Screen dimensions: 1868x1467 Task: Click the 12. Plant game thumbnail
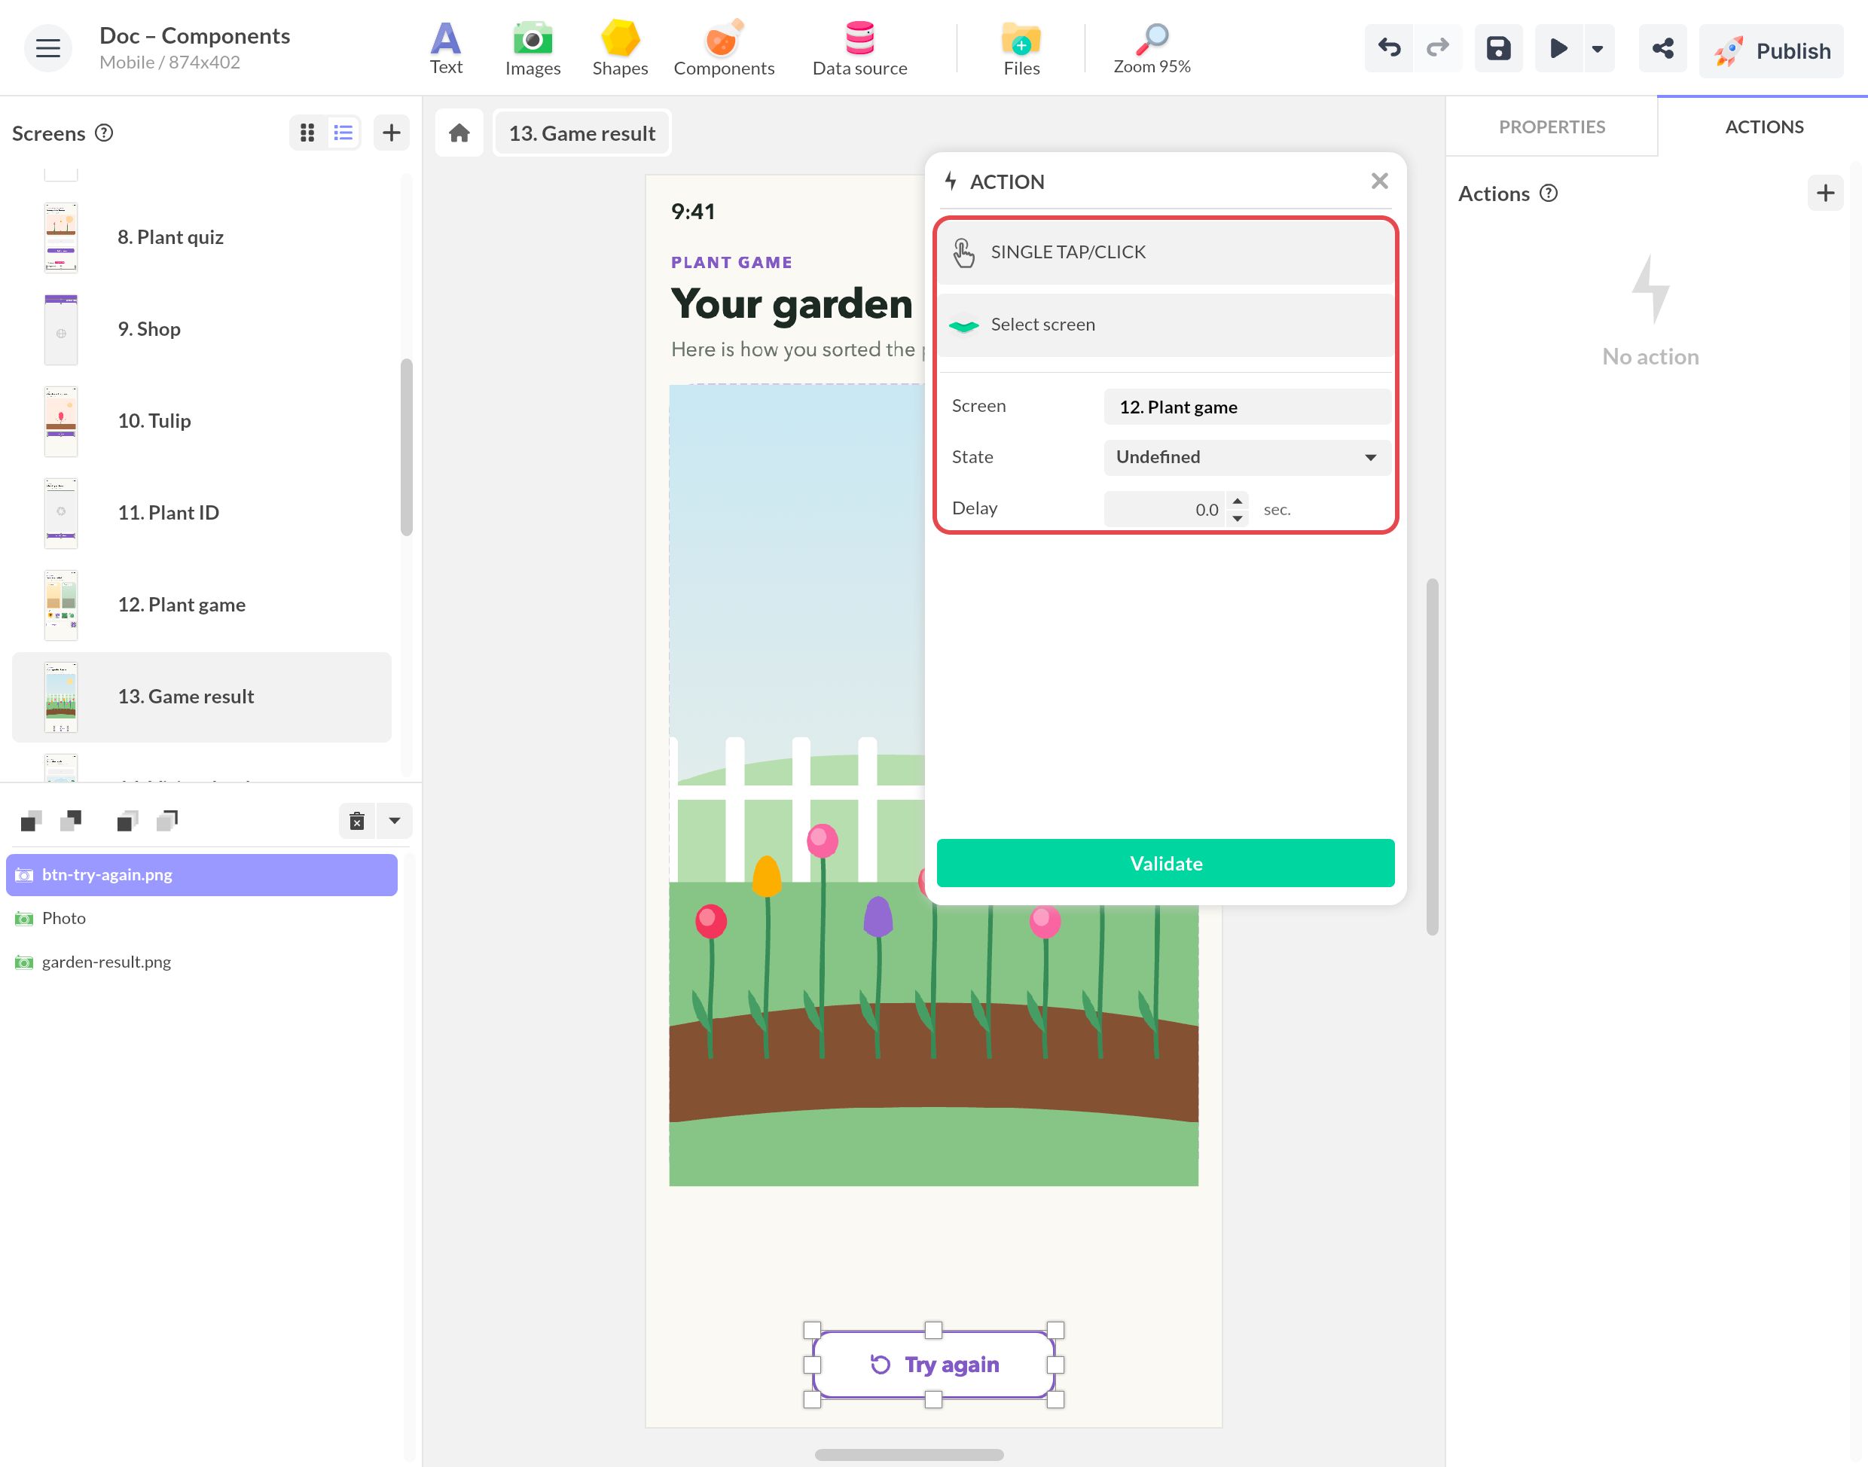click(x=61, y=605)
